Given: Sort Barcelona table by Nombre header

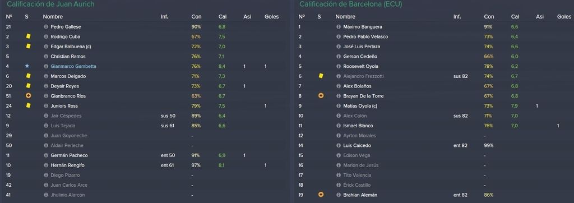Looking at the screenshot, I should [x=345, y=16].
